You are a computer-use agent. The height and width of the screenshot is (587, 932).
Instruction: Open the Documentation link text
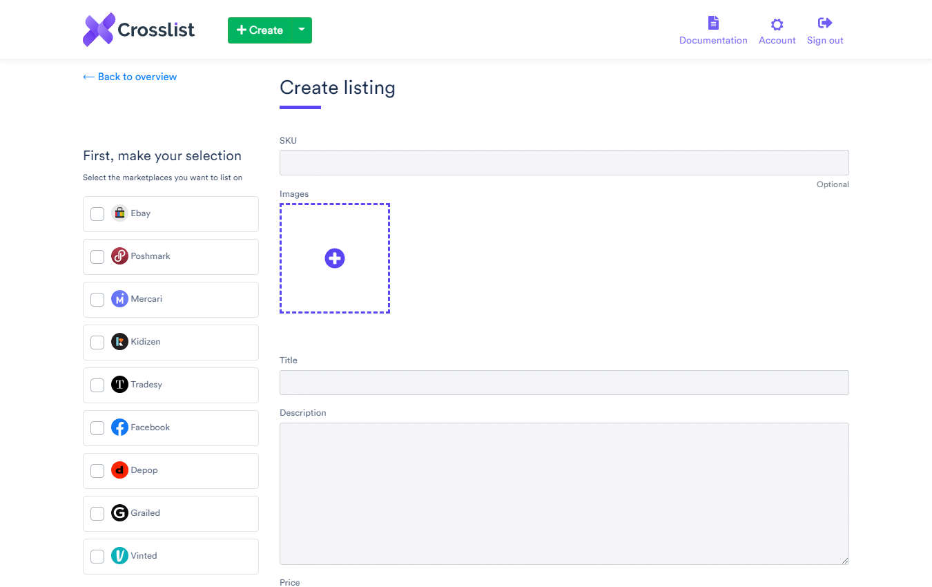(713, 41)
